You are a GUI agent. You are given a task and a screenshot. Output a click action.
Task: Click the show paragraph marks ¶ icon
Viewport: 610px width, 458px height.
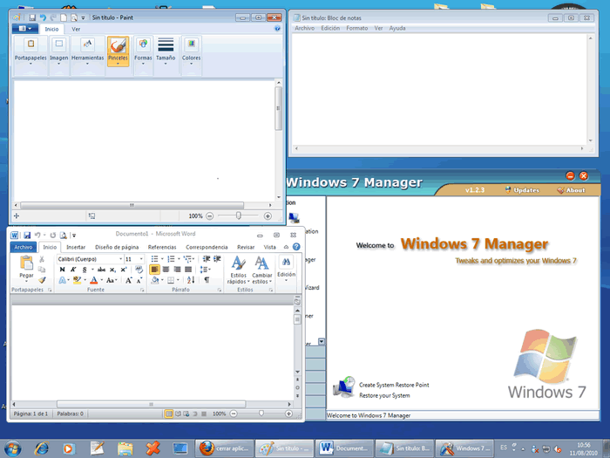point(207,280)
